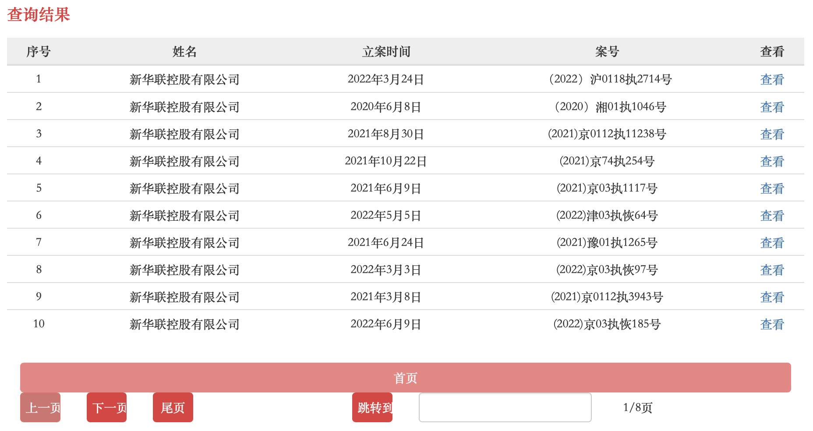Click 查看 for case 京74执254号
Screen dimensions: 813x431
771,161
